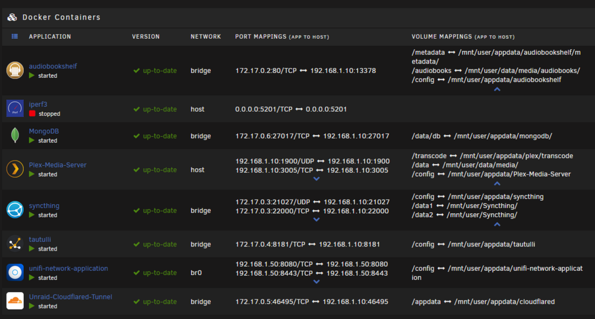595x319 pixels.
Task: Click port mapping 172.17.0.3:22000/TCP for syncthing
Action: pyautogui.click(x=312, y=211)
